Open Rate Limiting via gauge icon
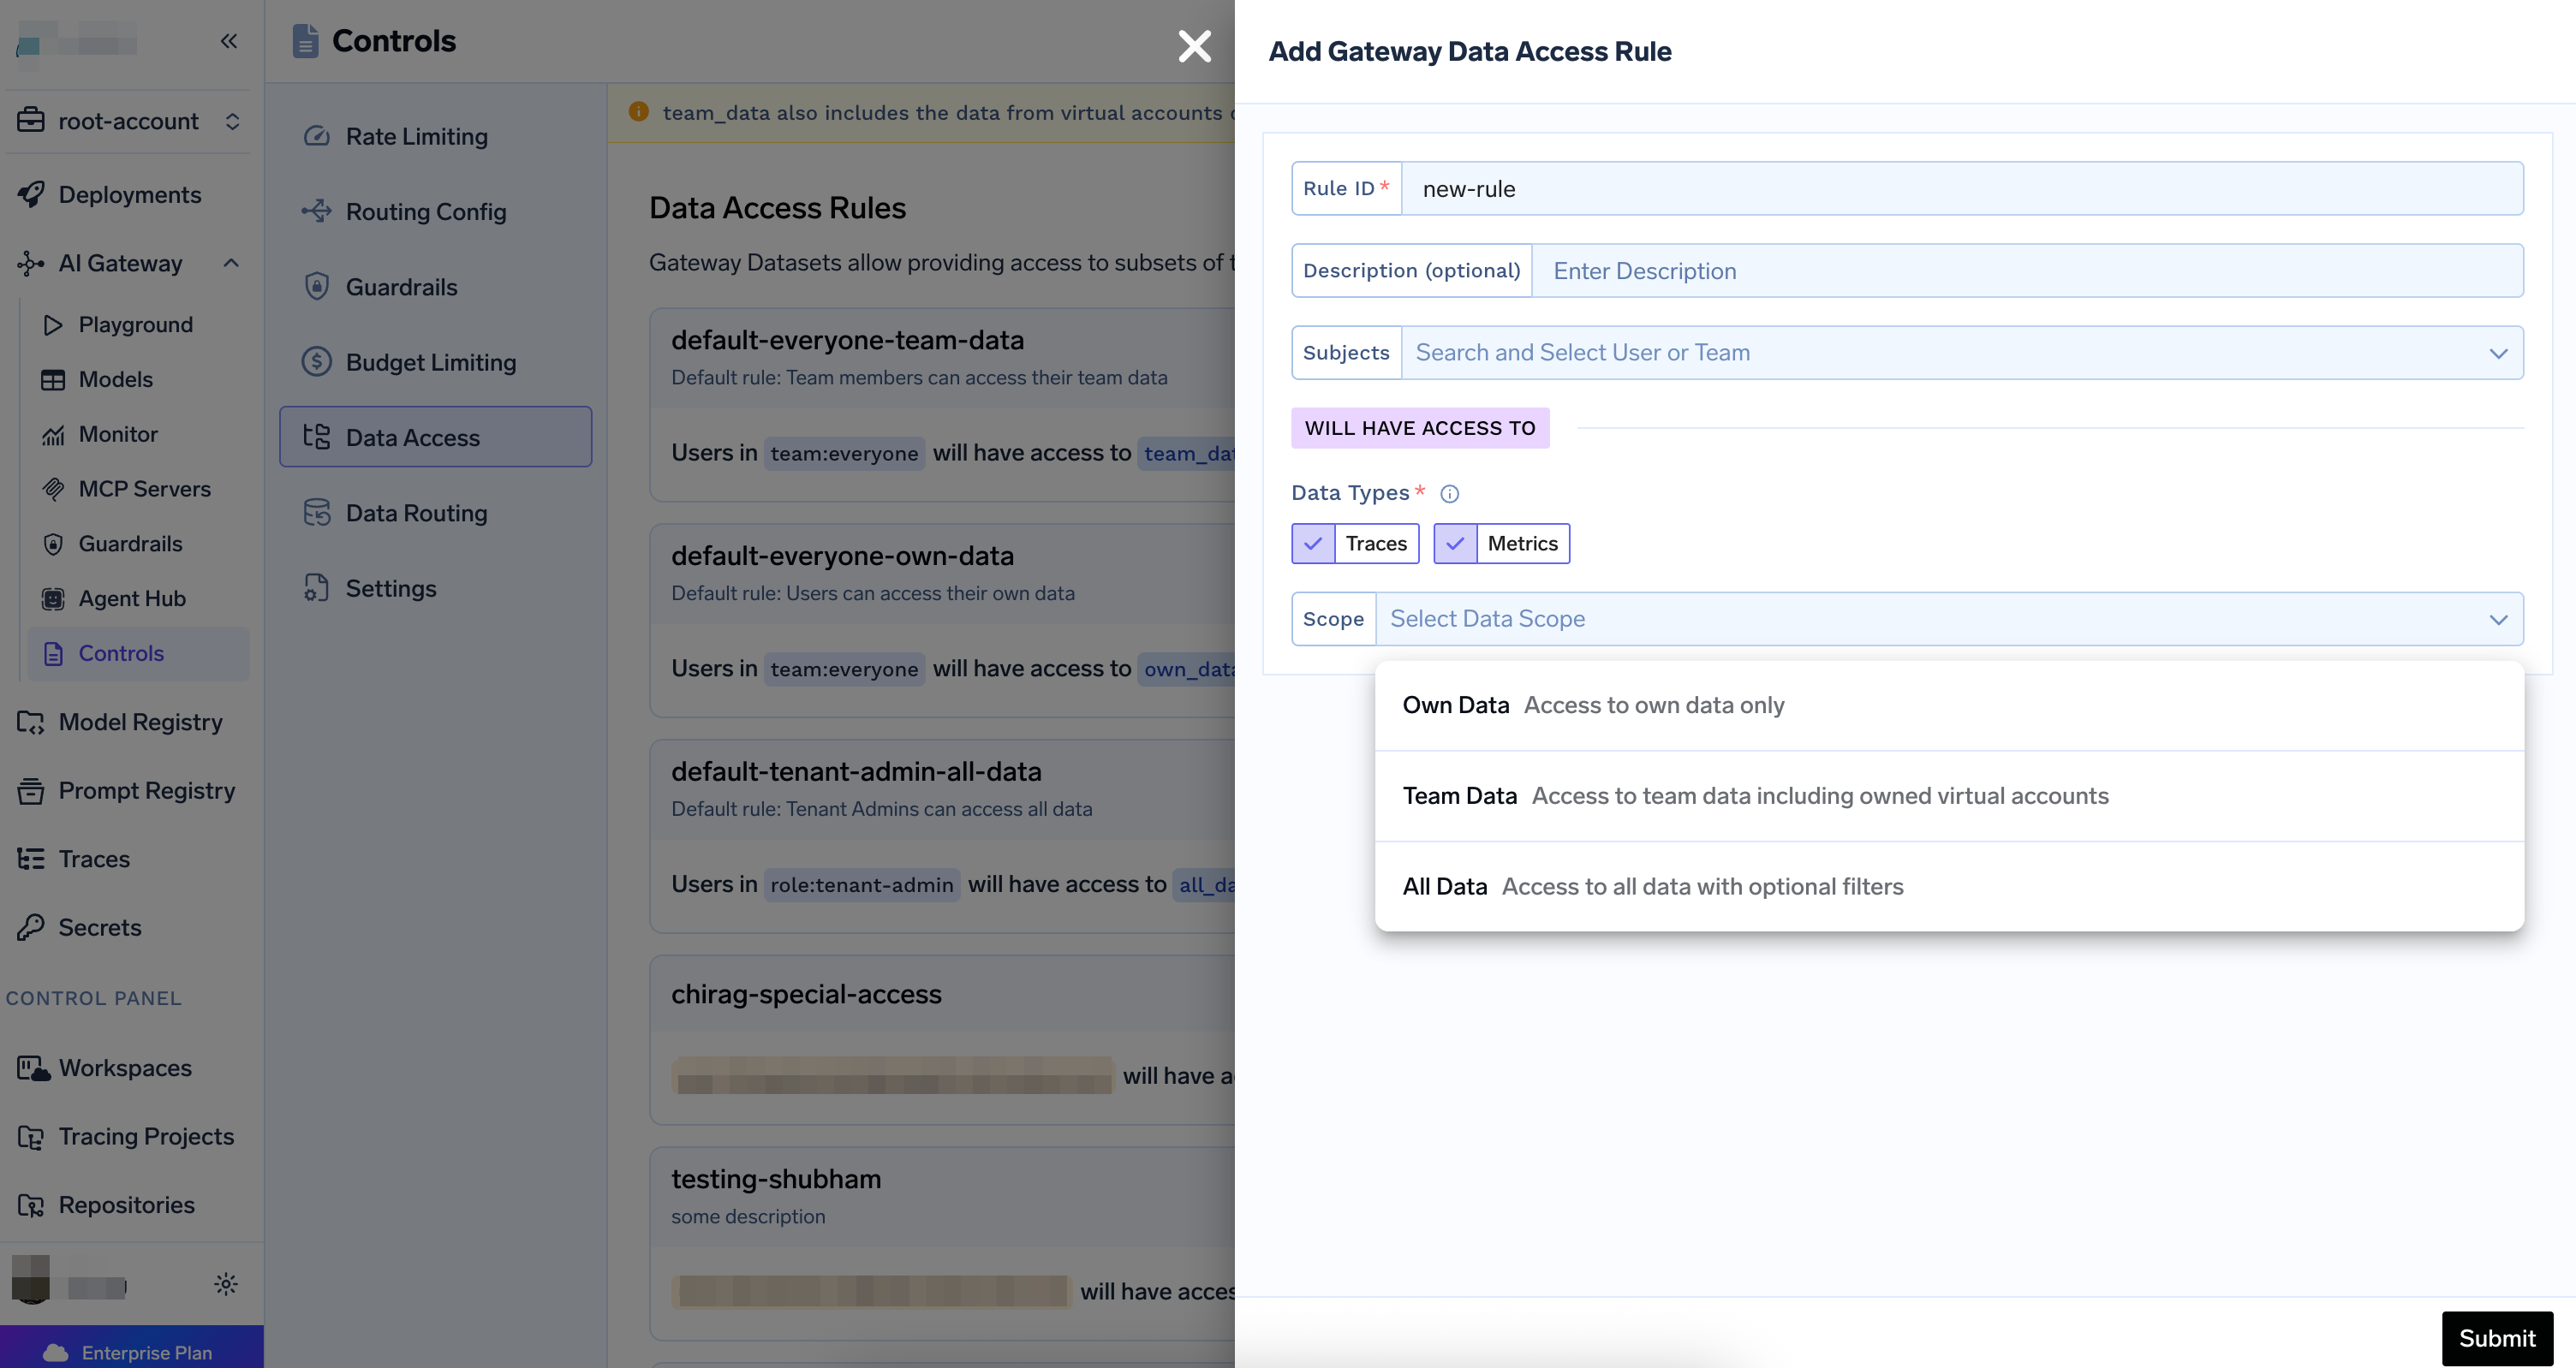 [x=317, y=136]
